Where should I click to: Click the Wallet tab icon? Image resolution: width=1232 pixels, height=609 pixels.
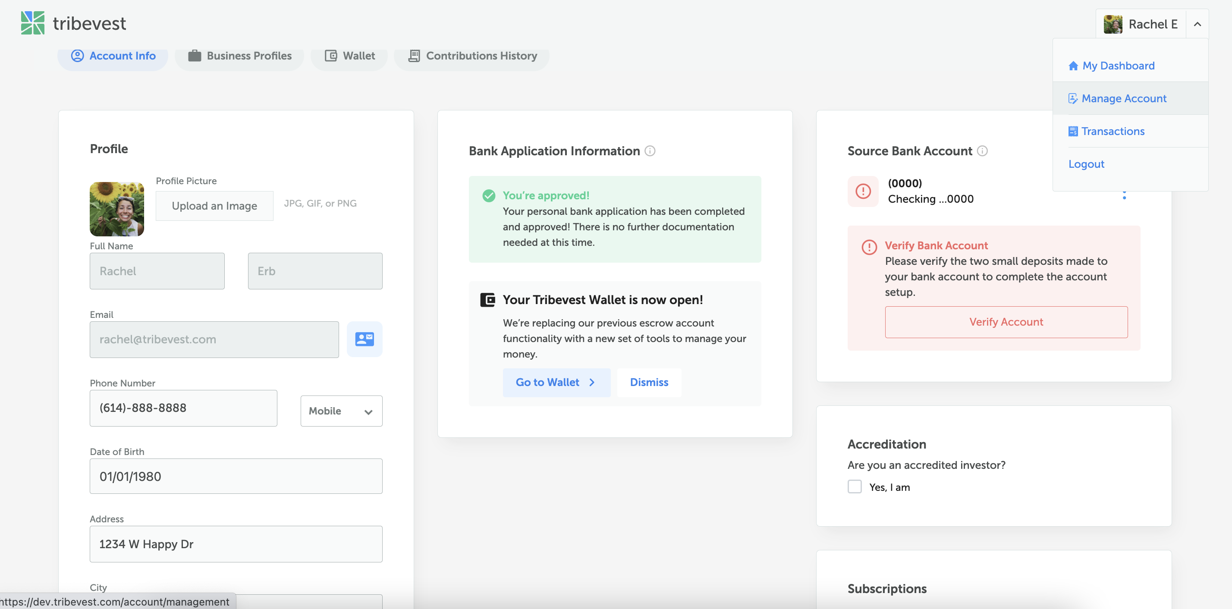click(331, 56)
